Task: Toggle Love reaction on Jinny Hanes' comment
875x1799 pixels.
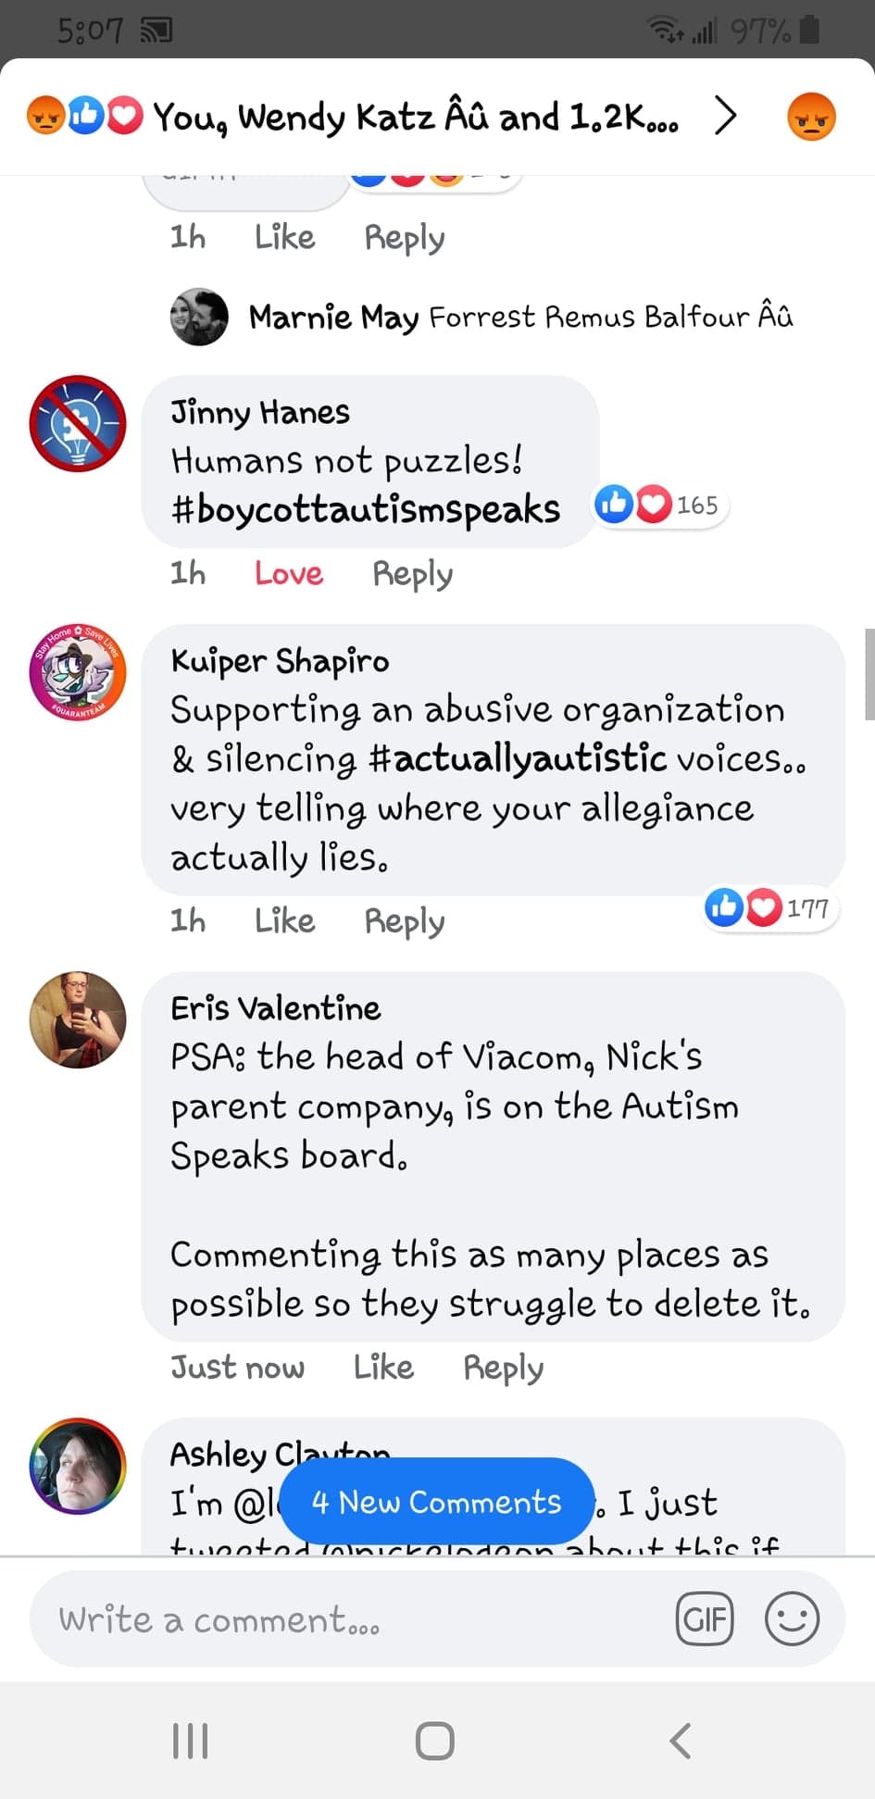Action: pyautogui.click(x=289, y=574)
